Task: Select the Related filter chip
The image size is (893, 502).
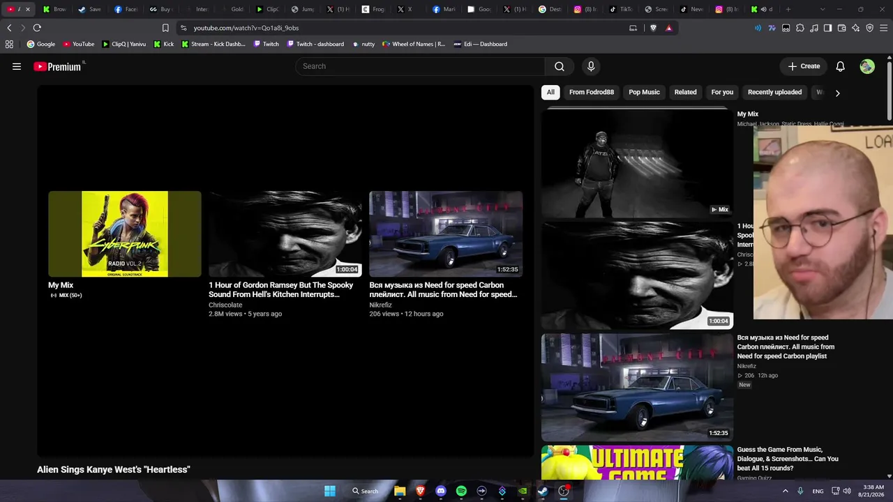Action: 685,92
